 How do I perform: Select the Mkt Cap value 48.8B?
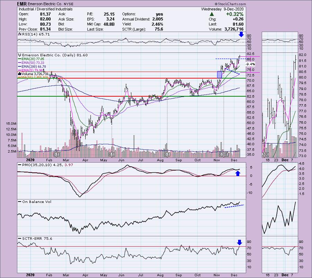click(109, 24)
